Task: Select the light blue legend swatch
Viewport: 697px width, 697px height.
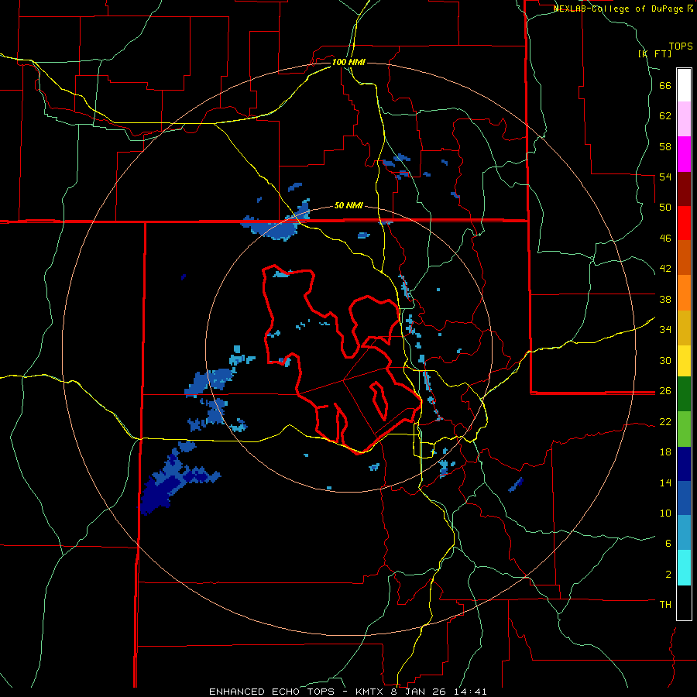Action: coord(684,533)
